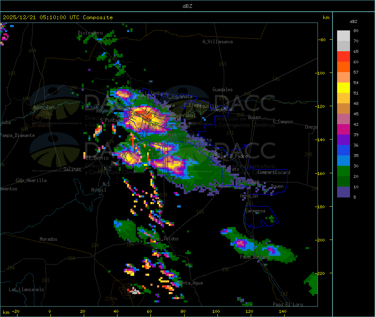The image size is (375, 317).
Task: Select the 65-70 dBZ light gray swatch
Action: point(343,46)
